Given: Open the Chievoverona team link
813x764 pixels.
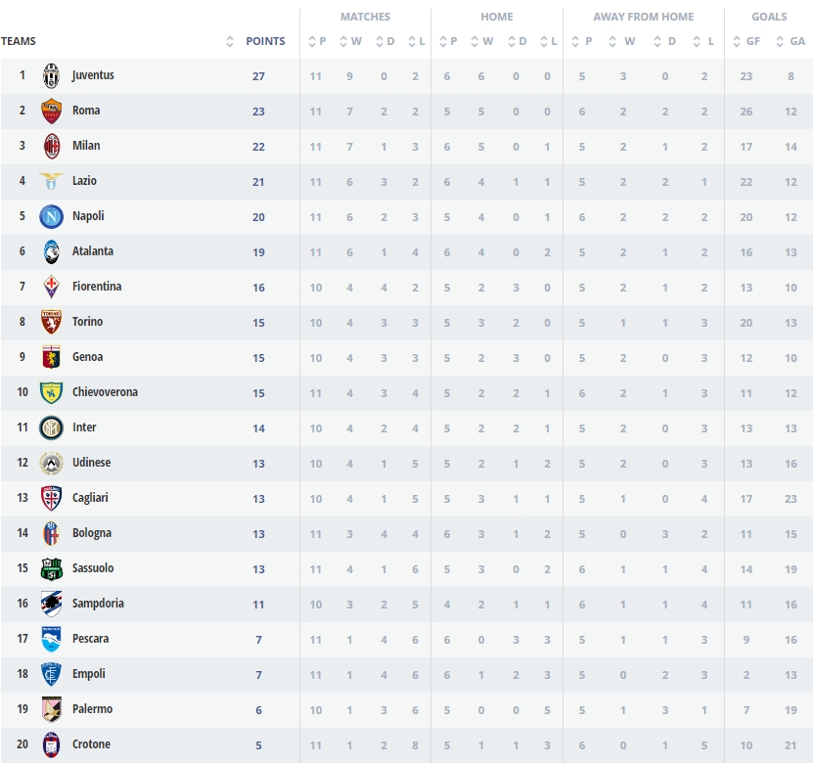Looking at the screenshot, I should click(105, 392).
